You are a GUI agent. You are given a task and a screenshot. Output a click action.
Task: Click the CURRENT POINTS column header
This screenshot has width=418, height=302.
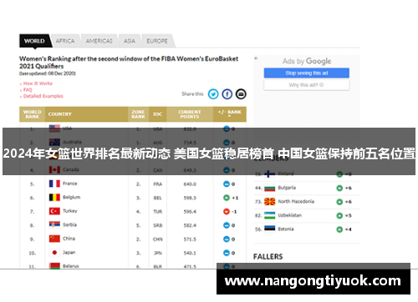(190, 114)
